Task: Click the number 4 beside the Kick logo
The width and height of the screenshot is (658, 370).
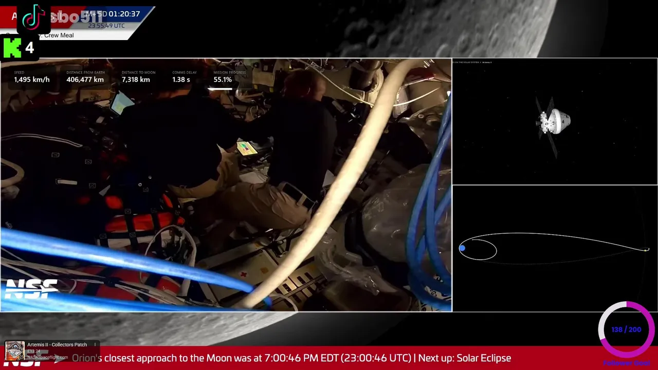Action: 29,48
